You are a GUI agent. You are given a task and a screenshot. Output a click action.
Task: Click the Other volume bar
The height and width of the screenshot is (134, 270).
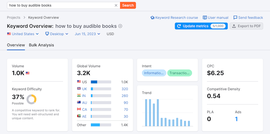(x=101, y=125)
